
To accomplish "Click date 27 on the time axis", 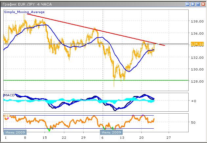I will pos(169,138).
